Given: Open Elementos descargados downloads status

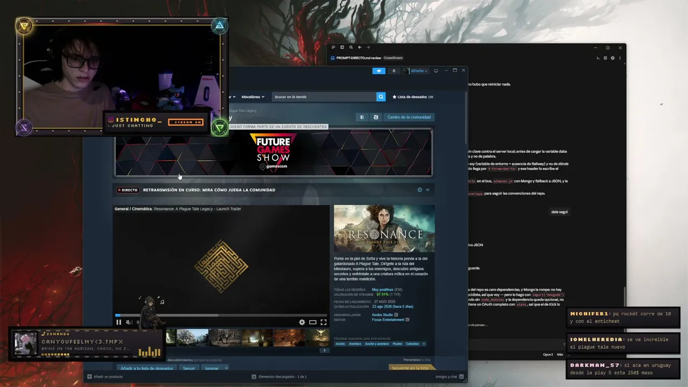Looking at the screenshot, I should pyautogui.click(x=279, y=377).
